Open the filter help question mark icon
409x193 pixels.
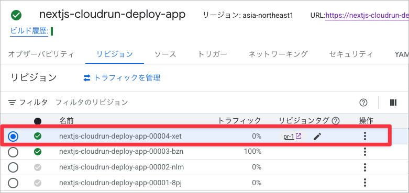tap(363, 103)
